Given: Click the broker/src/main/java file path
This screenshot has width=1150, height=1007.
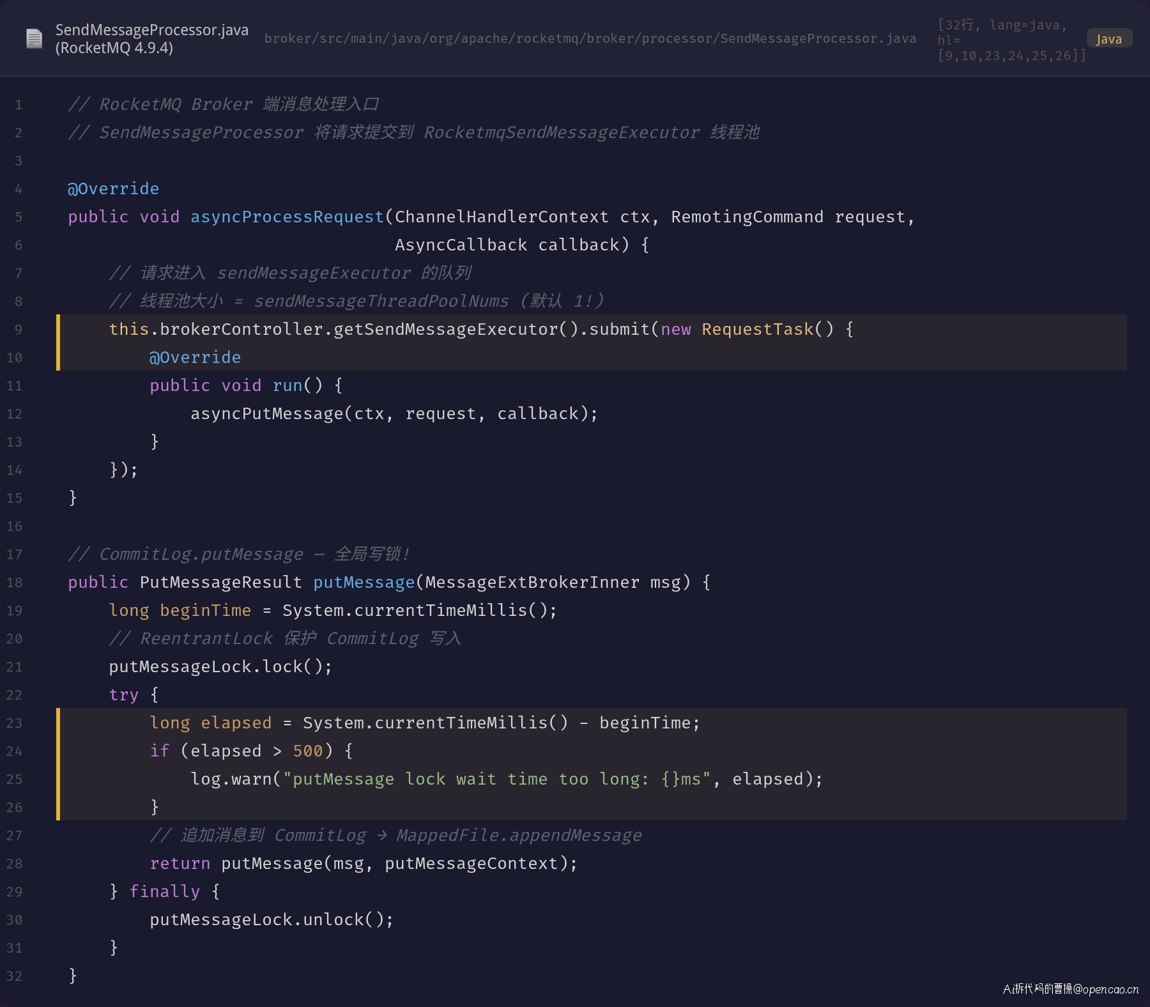Looking at the screenshot, I should 590,38.
